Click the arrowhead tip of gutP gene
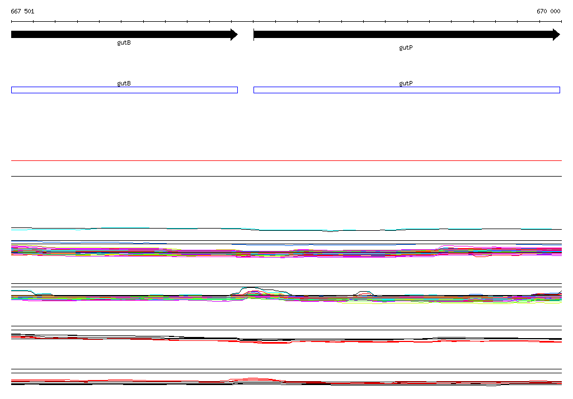The height and width of the screenshot is (399, 573). (559, 35)
